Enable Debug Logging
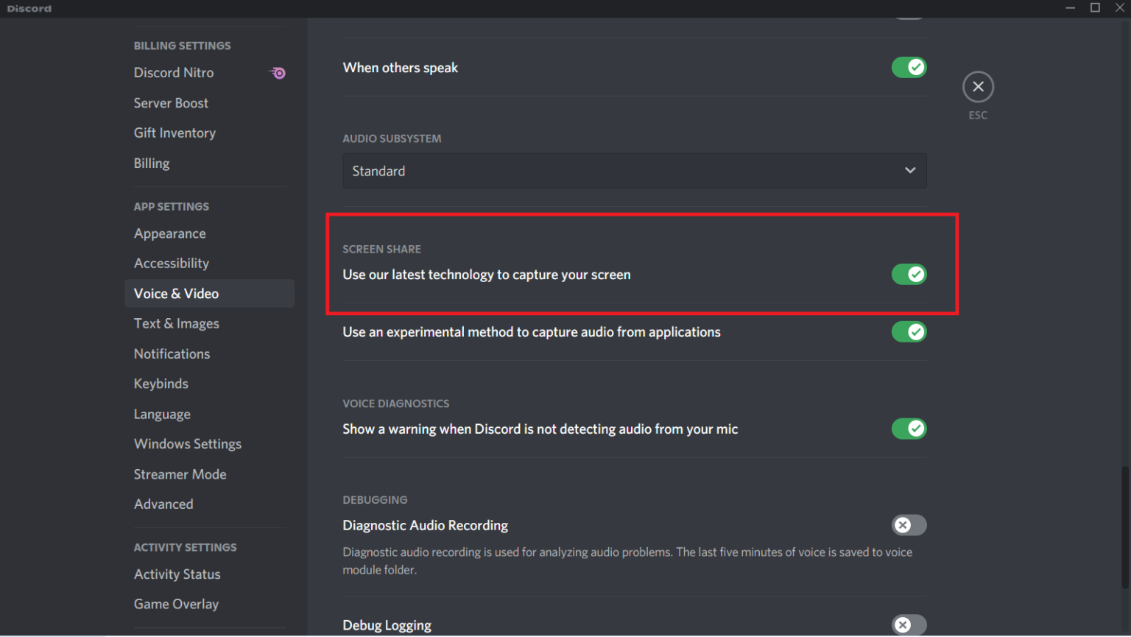Screen dimensions: 1131x637 click(909, 624)
